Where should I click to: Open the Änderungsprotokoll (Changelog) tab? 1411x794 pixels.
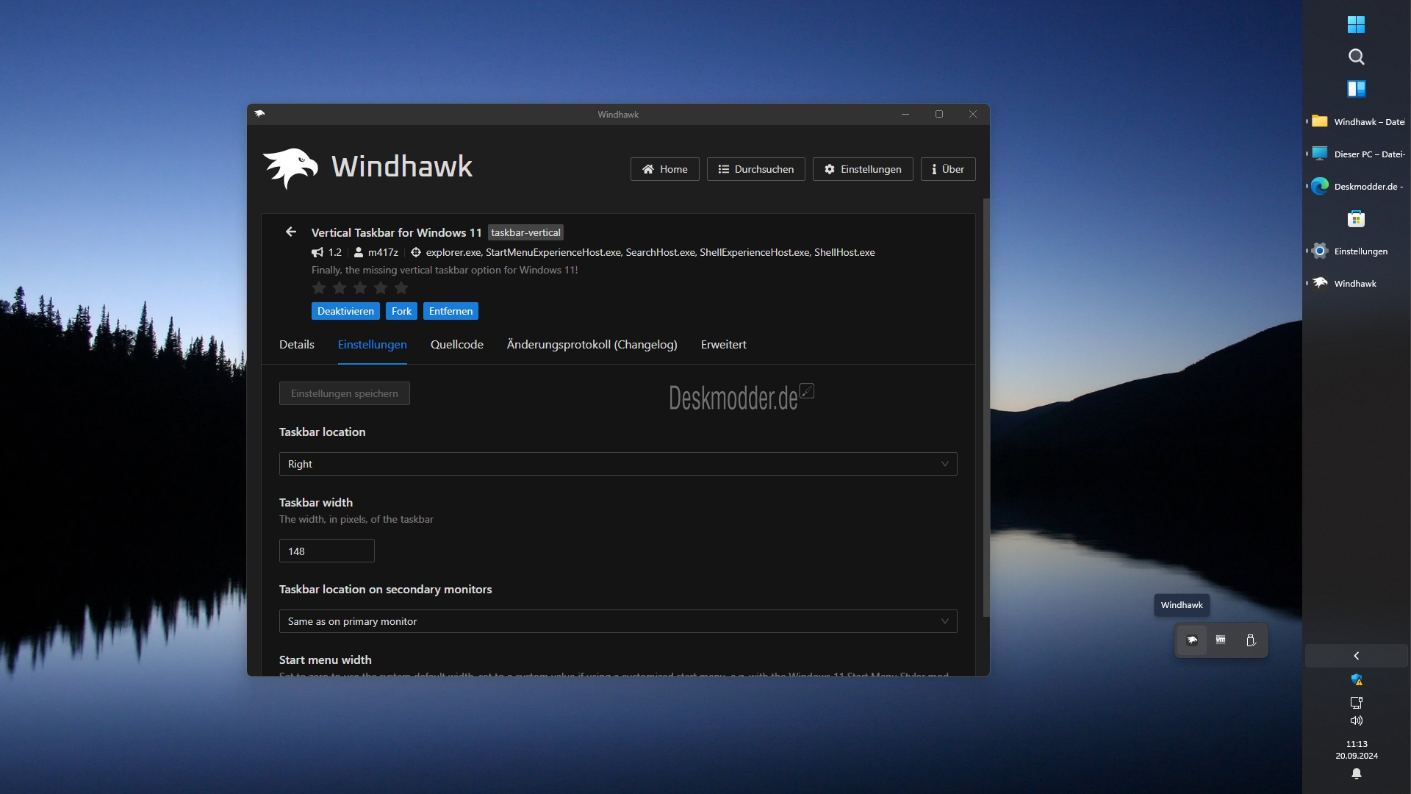click(x=592, y=345)
